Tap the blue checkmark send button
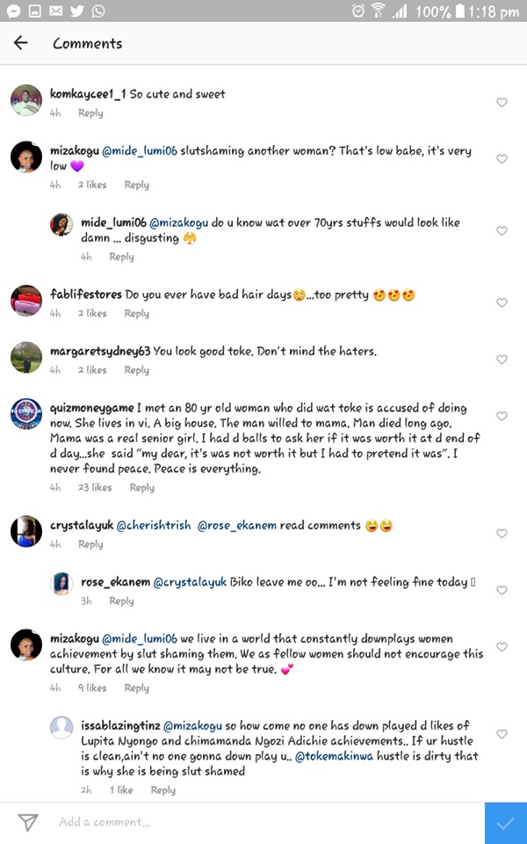The width and height of the screenshot is (527, 844). point(505,823)
